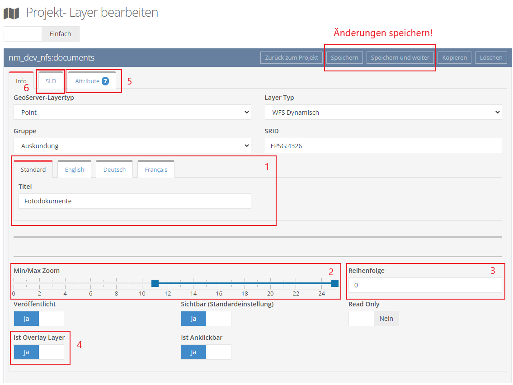Open the Français language tab
Viewport: 513px width, 385px height.
156,170
